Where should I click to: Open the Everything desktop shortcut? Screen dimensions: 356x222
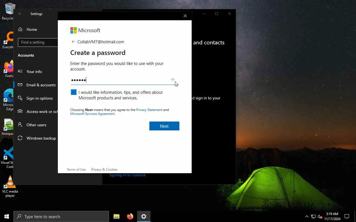pos(9,40)
